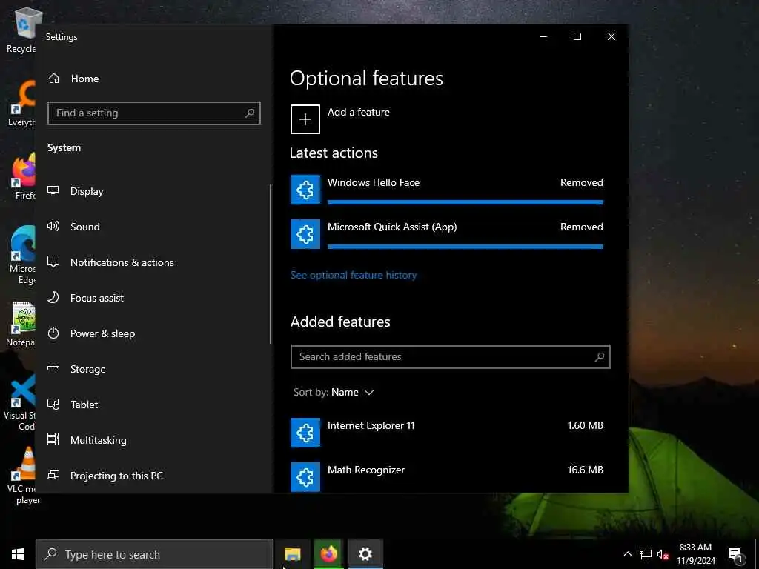
Task: Select the Firefox desktop shortcut
Action: coord(24,176)
